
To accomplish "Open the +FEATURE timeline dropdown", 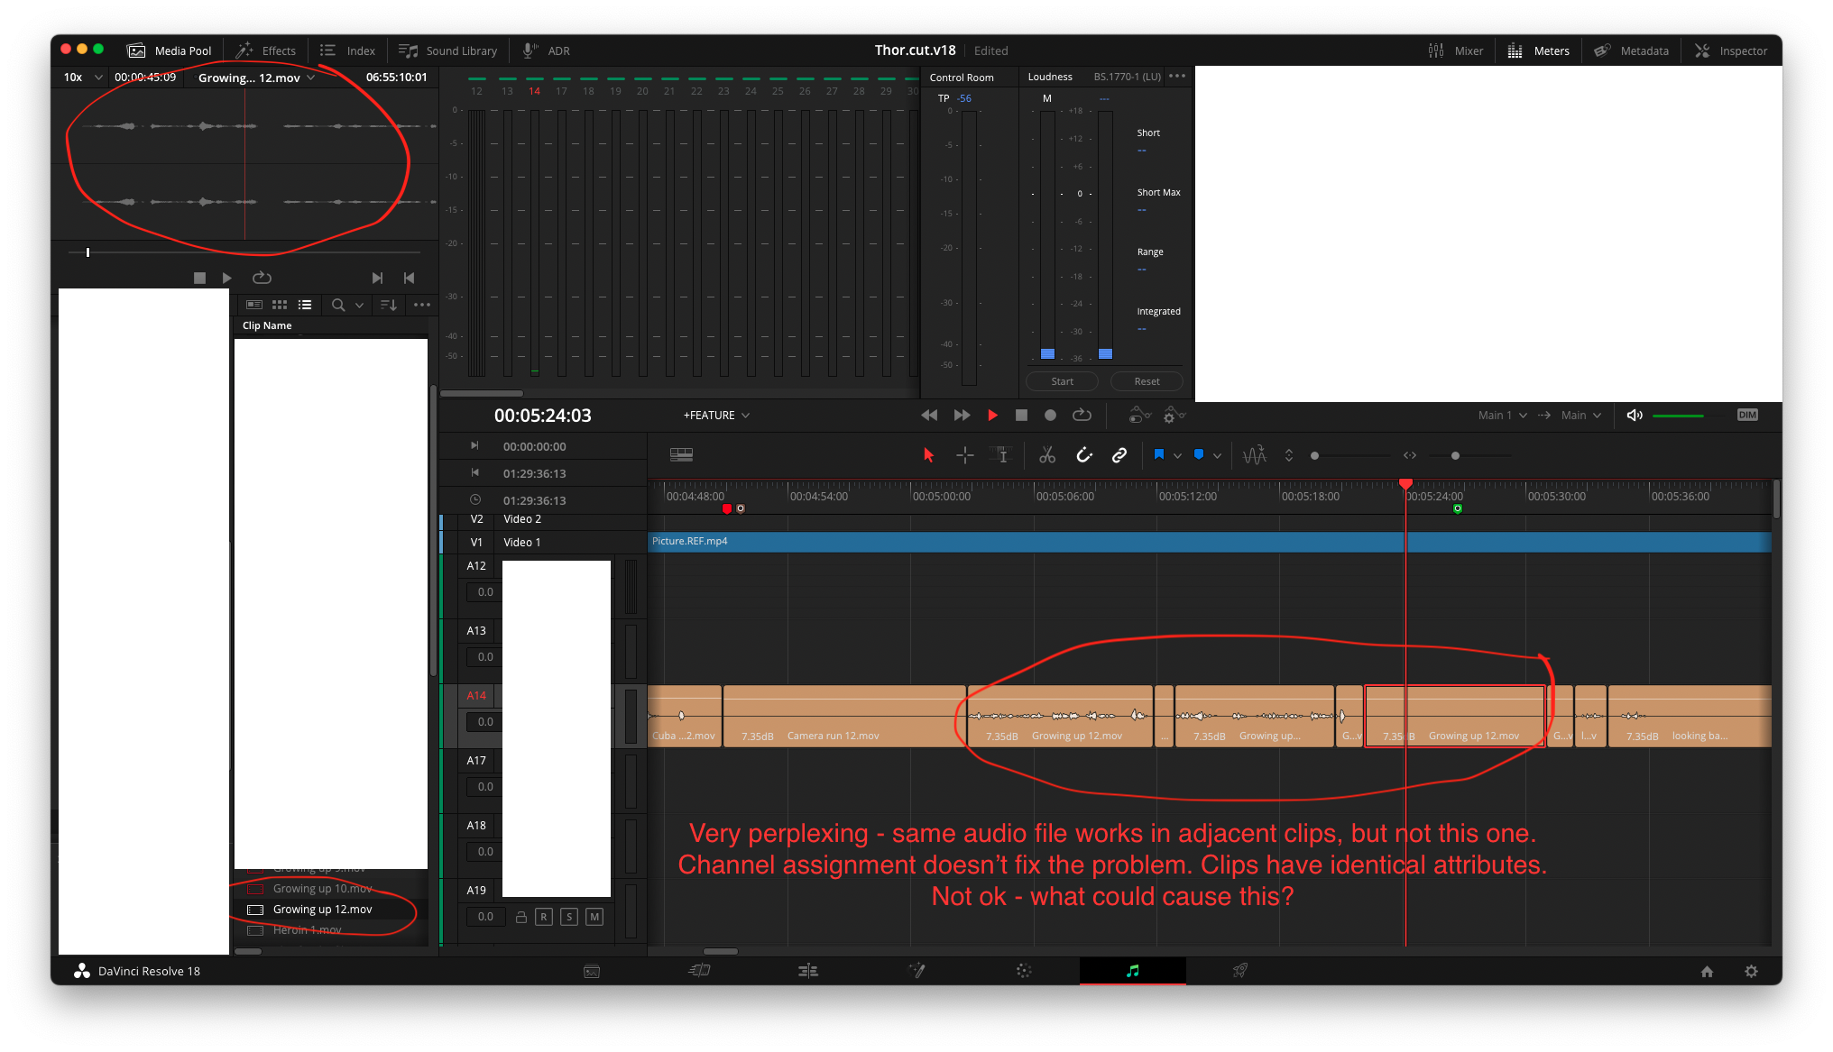I will [716, 415].
